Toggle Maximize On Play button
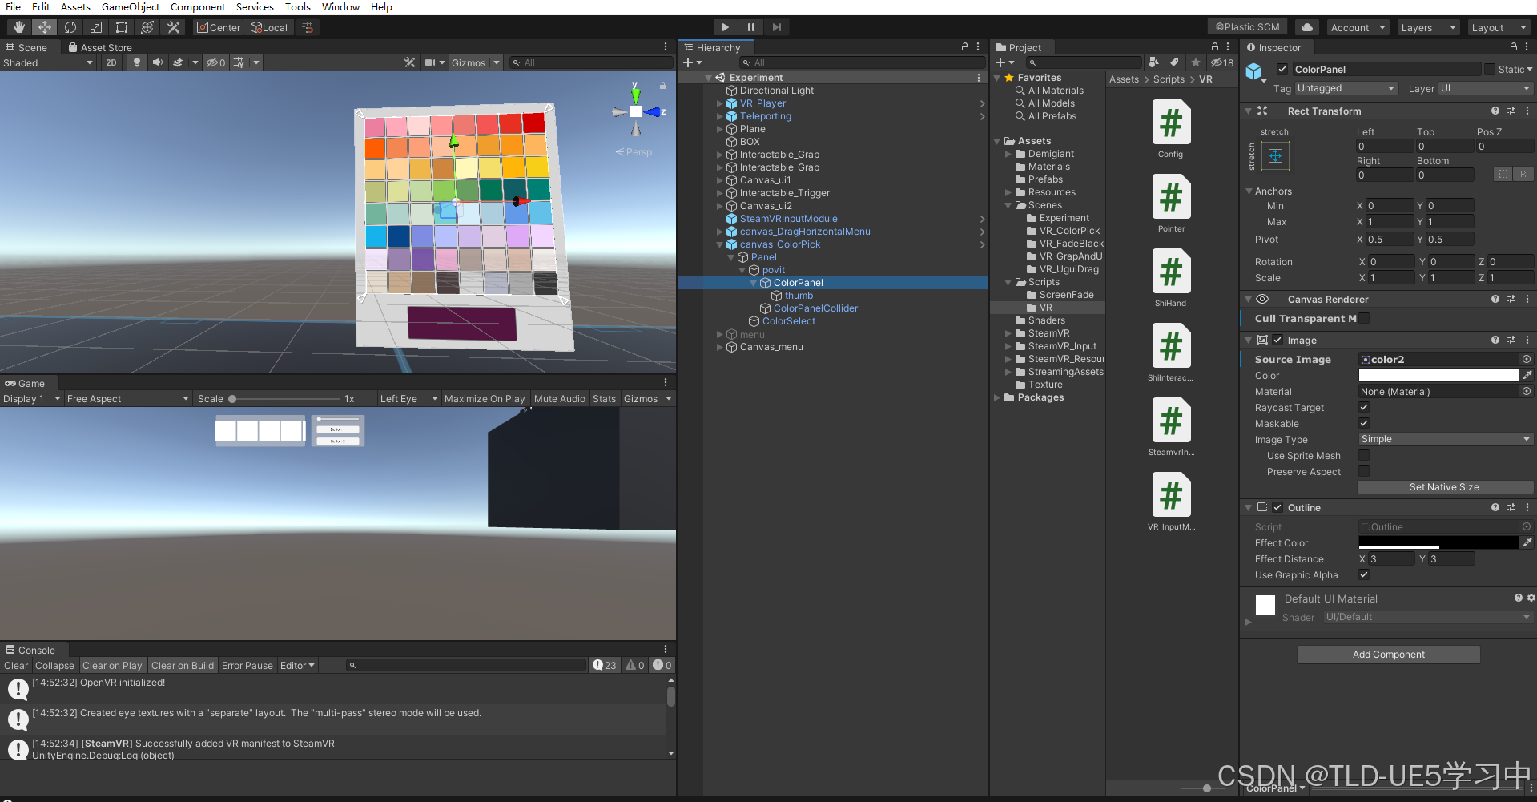This screenshot has height=802, width=1537. coord(485,399)
